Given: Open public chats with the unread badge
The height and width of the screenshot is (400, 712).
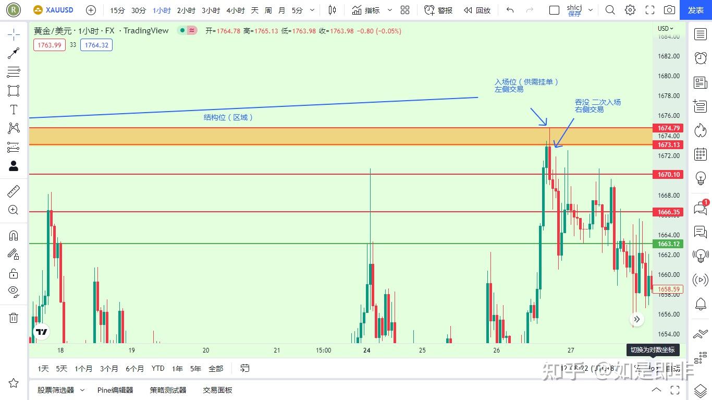Looking at the screenshot, I should click(701, 208).
